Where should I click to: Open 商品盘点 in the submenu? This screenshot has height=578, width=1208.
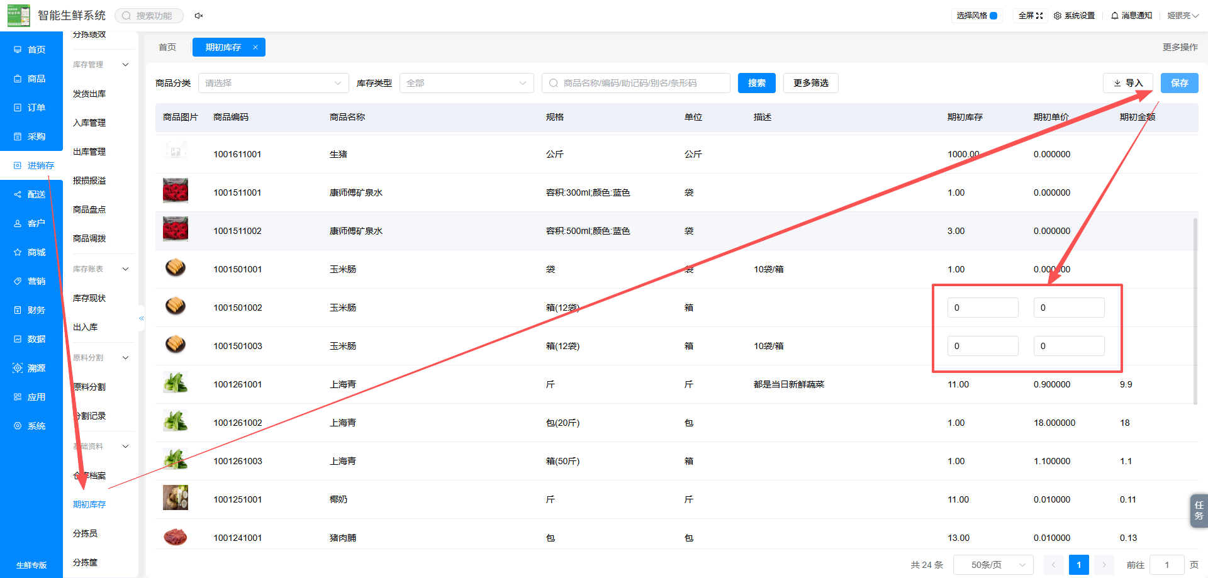89,209
